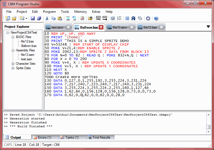This screenshot has width=214, height=150.
Task: Collapse the Assembly Files tree node
Action: (x=13, y=50)
